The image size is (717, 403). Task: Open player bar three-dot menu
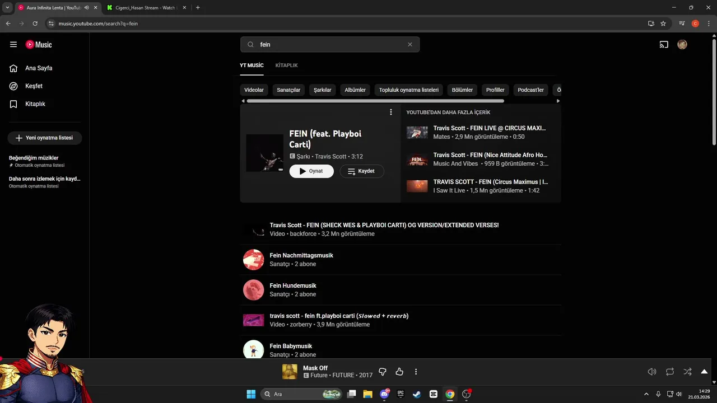416,372
